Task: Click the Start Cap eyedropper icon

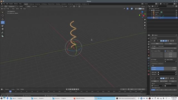Action: [x=176, y=72]
